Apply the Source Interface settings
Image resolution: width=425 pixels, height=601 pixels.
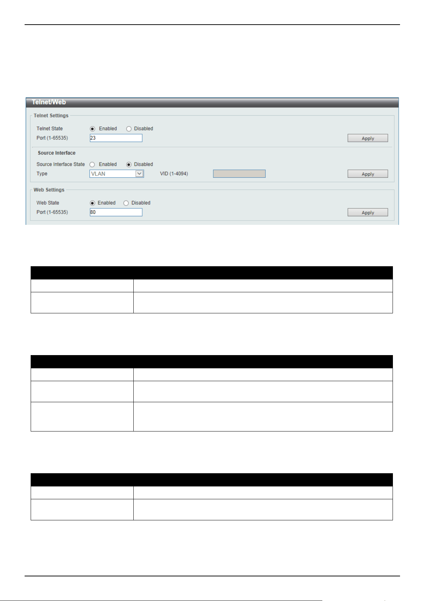coord(368,174)
